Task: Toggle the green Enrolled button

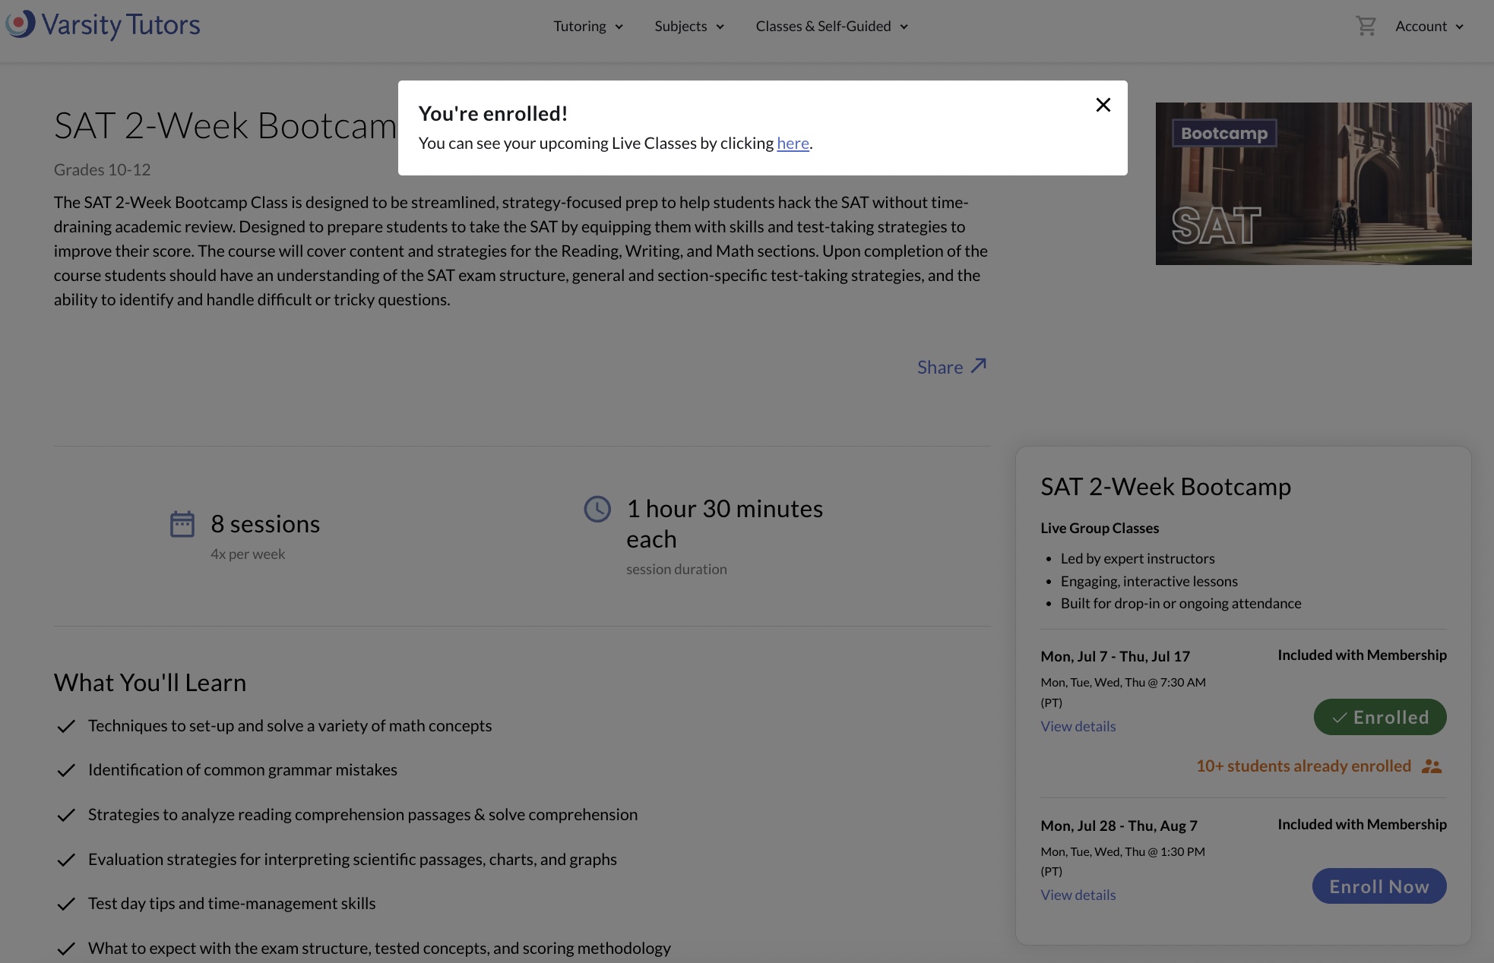Action: click(x=1379, y=717)
